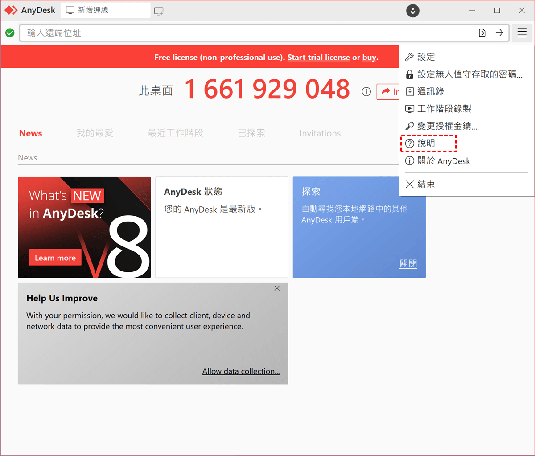Select 設定無人值守存取的密碼 menu entry
The width and height of the screenshot is (535, 456).
point(469,74)
